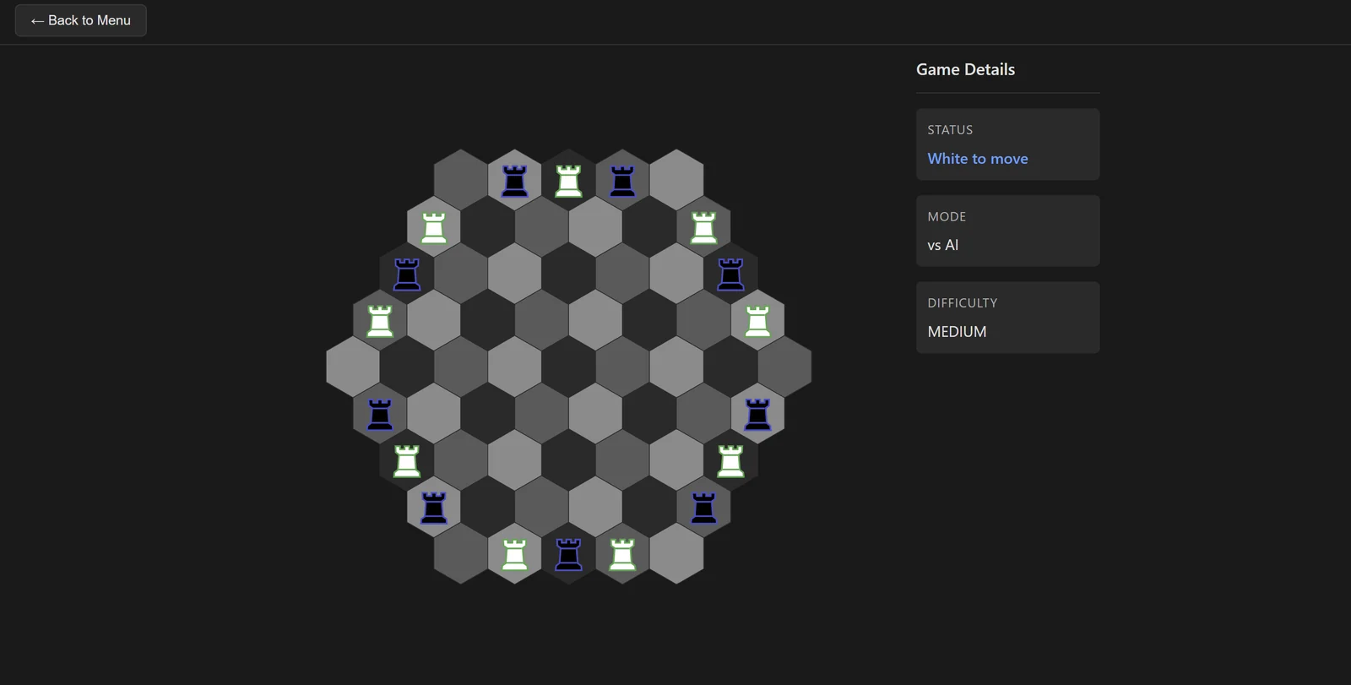Click the empty rightmost corner hexagon
This screenshot has width=1351, height=685.
click(x=784, y=367)
